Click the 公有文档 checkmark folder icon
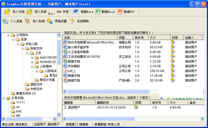Image resolution: width=208 pixels, height=128 pixels. click(8, 98)
